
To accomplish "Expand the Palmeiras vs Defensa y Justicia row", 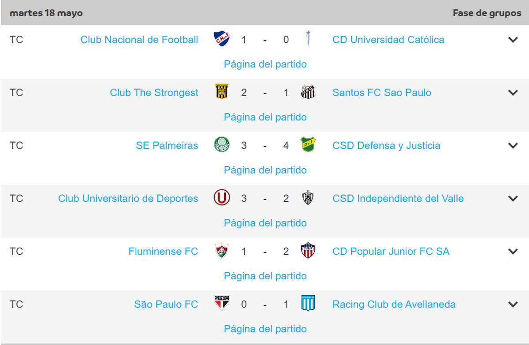I will [513, 145].
